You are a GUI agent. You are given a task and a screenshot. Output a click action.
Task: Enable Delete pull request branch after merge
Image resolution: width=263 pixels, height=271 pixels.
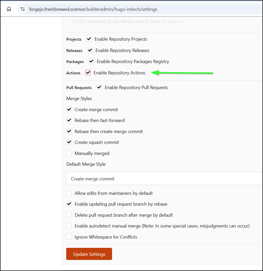(69, 215)
